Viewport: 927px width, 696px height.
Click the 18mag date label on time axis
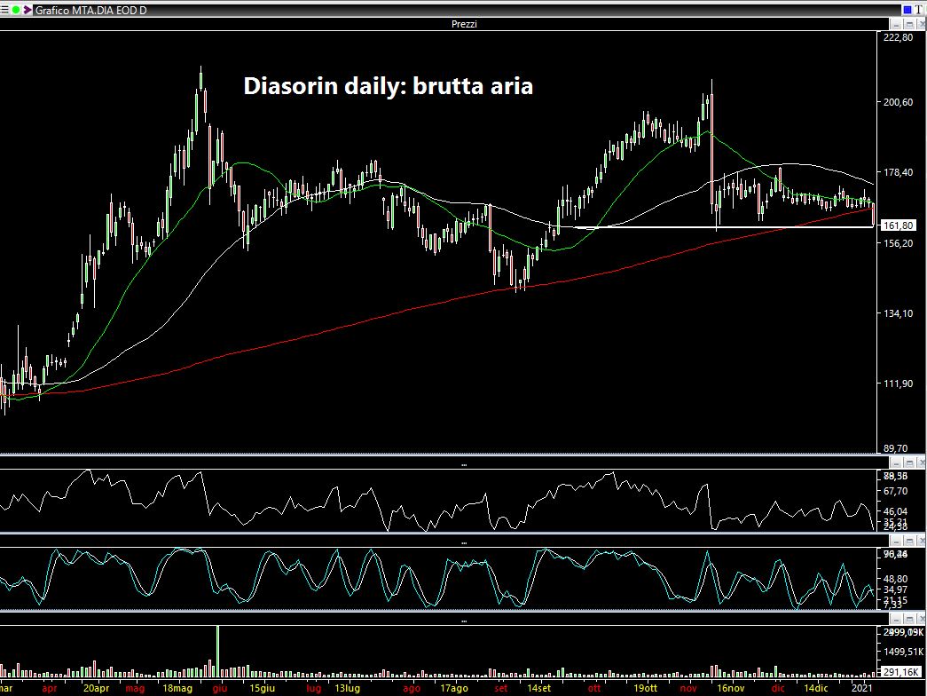click(x=178, y=688)
